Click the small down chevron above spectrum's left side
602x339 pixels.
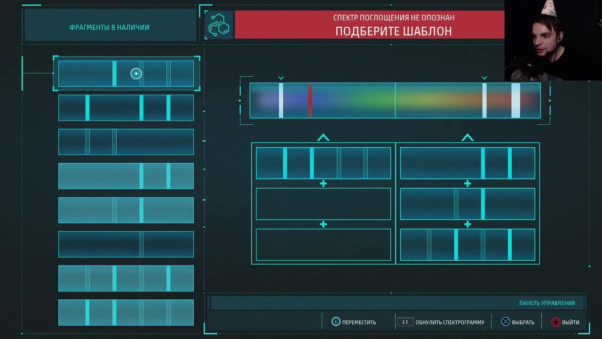click(281, 78)
